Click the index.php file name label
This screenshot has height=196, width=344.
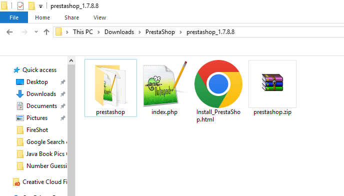coord(164,112)
